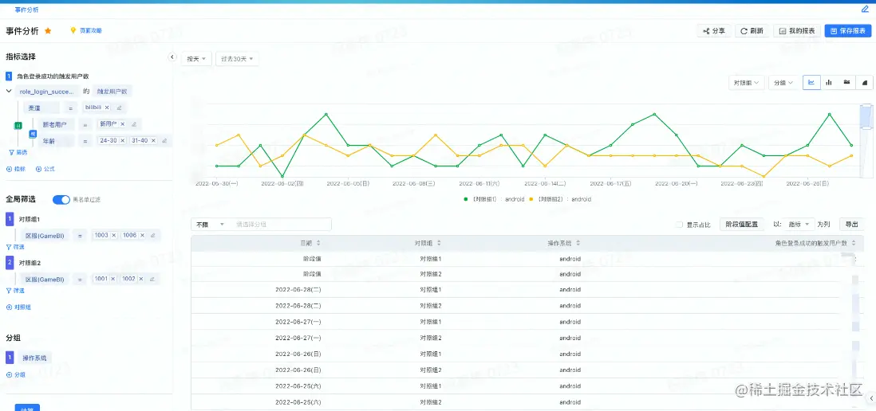
Task: Toggle 对照组2 android legend series
Action: (x=560, y=199)
